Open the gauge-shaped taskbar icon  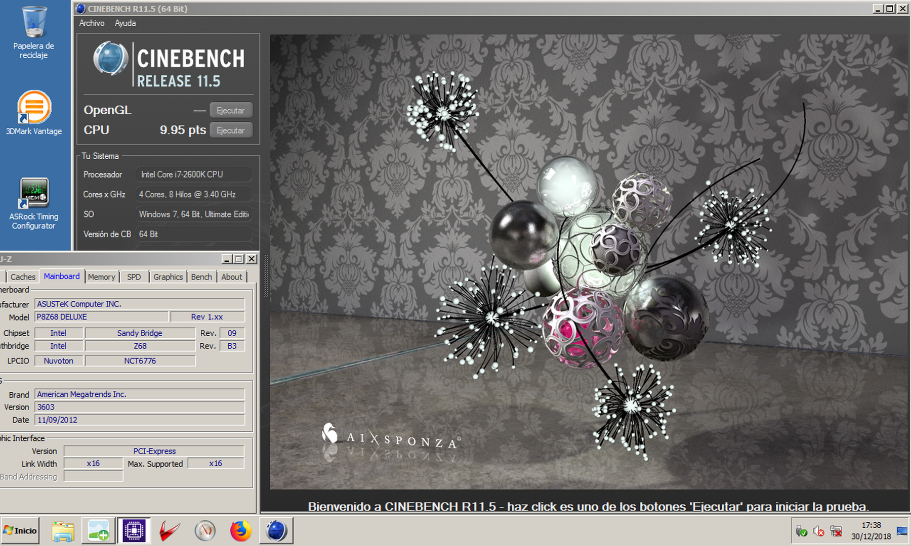point(205,531)
